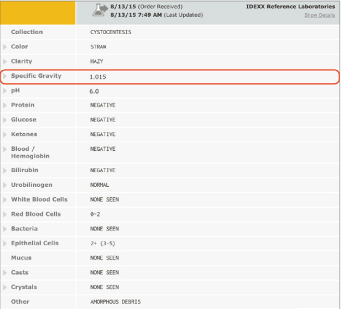Click the 6.0 pH value
Screen dimensions: 342x309
coord(94,91)
